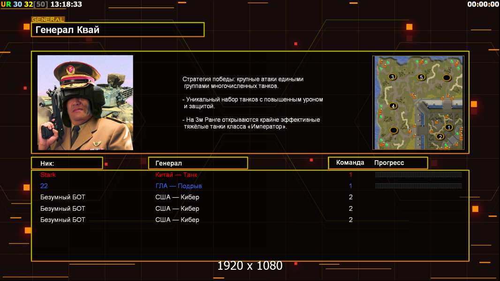Click the "Команда" column header
The height and width of the screenshot is (281, 500).
[x=350, y=163]
